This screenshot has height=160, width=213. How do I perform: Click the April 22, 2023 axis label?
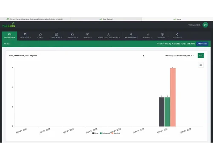[x=68, y=131]
